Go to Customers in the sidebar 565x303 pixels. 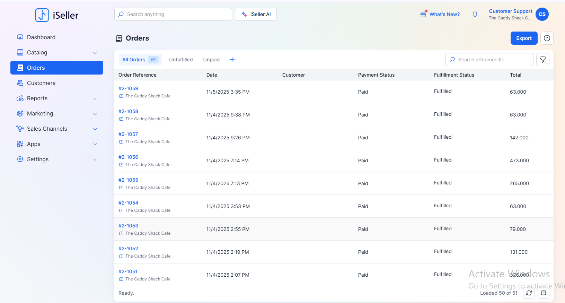tap(41, 83)
